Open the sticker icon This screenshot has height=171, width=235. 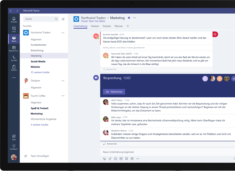(127, 159)
